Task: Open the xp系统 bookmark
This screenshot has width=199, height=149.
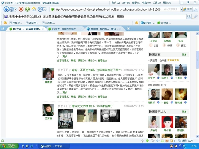Action: pos(48,23)
